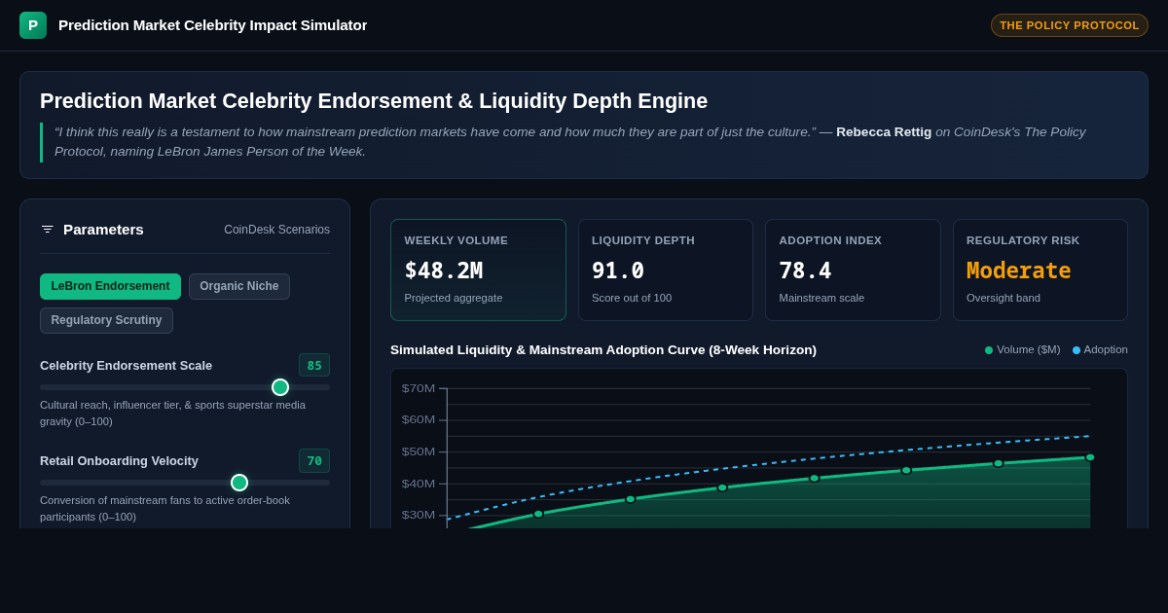
Task: Toggle the Volume ($M) legend item
Action: [1022, 349]
